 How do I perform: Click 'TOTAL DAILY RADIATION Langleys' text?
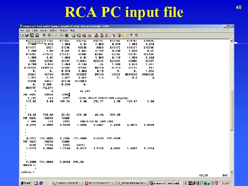click(x=103, y=98)
